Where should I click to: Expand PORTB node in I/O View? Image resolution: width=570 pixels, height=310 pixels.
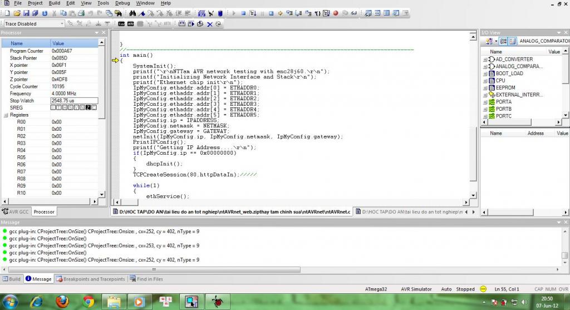[x=485, y=109]
